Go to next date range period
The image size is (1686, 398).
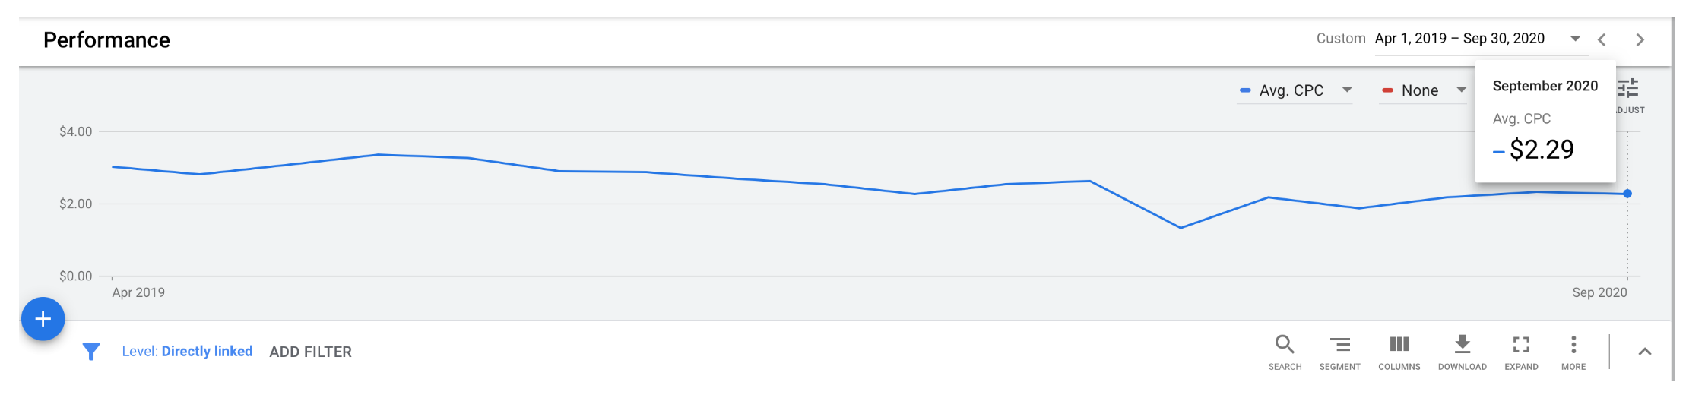tap(1640, 39)
